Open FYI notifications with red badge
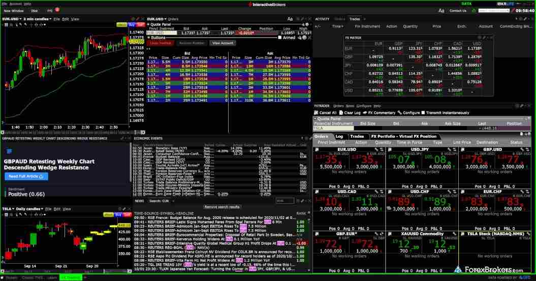 [x=53, y=11]
